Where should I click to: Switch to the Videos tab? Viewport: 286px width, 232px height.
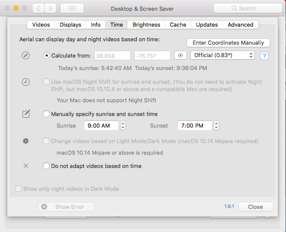(x=41, y=24)
